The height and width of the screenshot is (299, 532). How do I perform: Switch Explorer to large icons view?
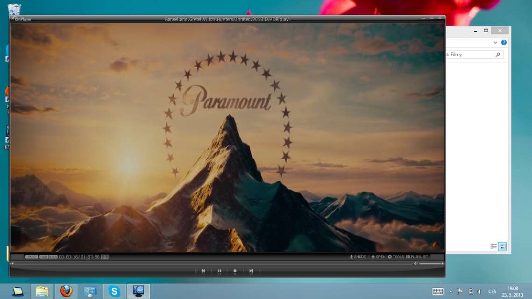pos(503,247)
